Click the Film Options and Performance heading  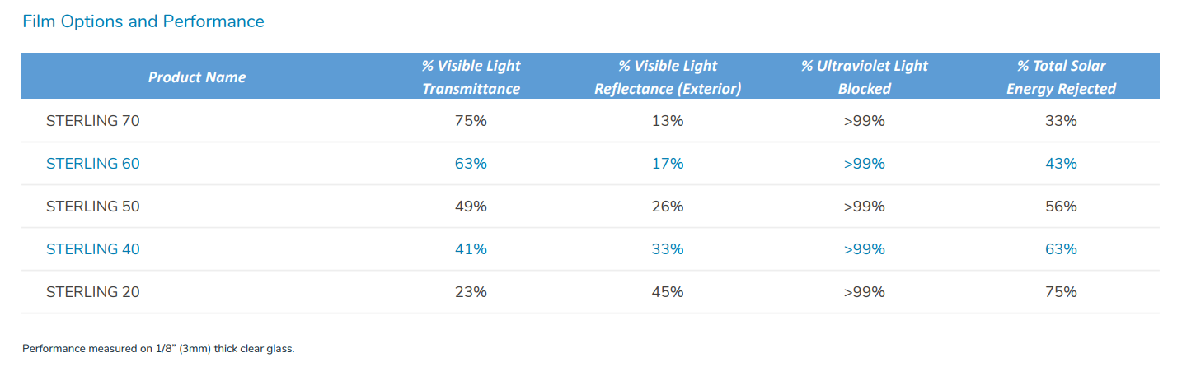[x=143, y=21]
